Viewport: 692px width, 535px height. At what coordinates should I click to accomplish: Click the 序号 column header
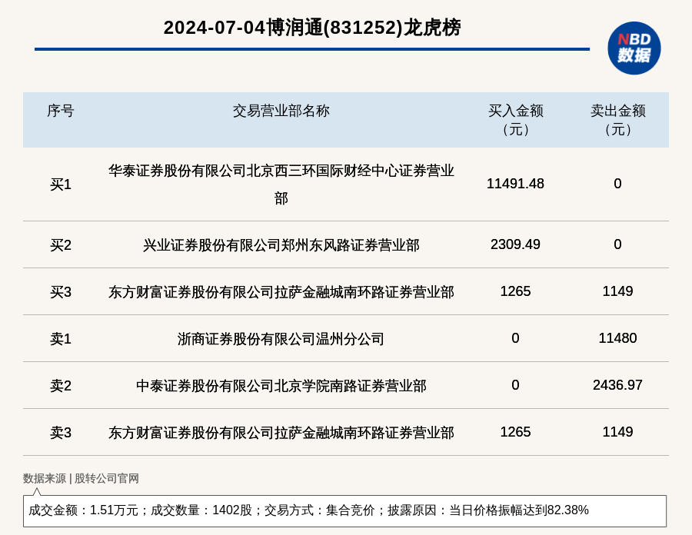pos(61,111)
